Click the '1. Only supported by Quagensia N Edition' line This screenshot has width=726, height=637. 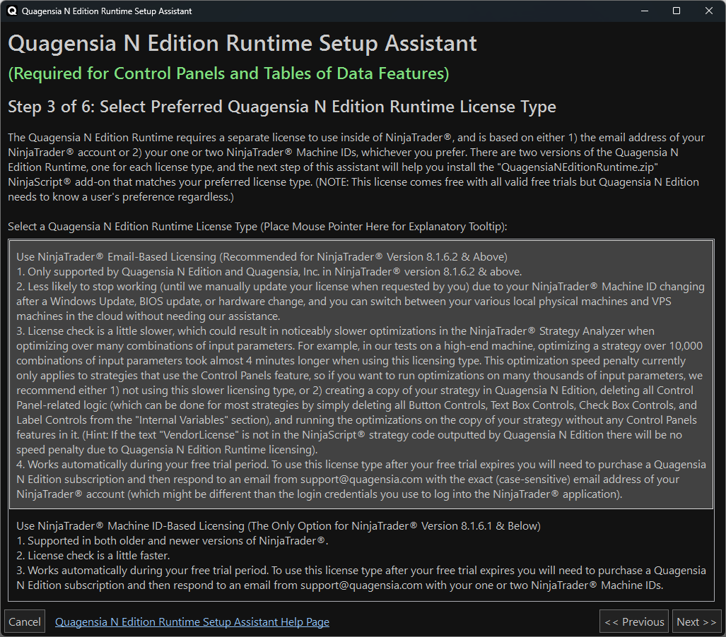click(x=269, y=272)
